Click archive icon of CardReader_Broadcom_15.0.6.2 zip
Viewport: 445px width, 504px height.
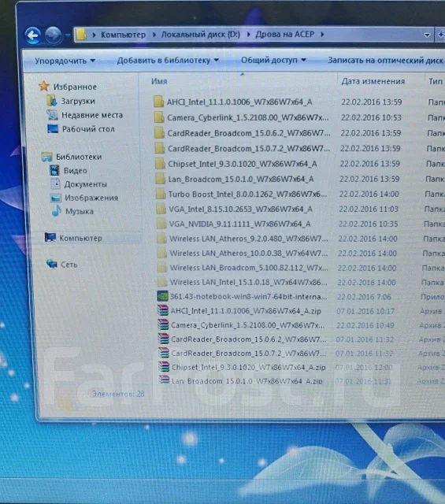point(164,339)
